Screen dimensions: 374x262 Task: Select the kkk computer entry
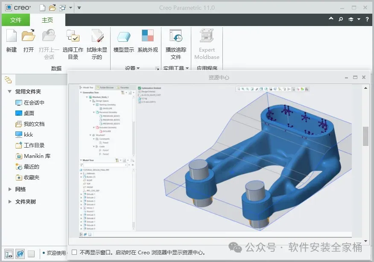[24, 135]
